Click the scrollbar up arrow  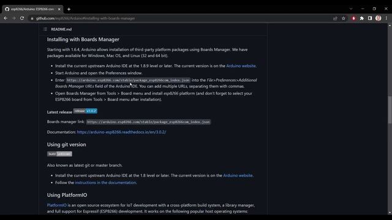pyautogui.click(x=390, y=26)
